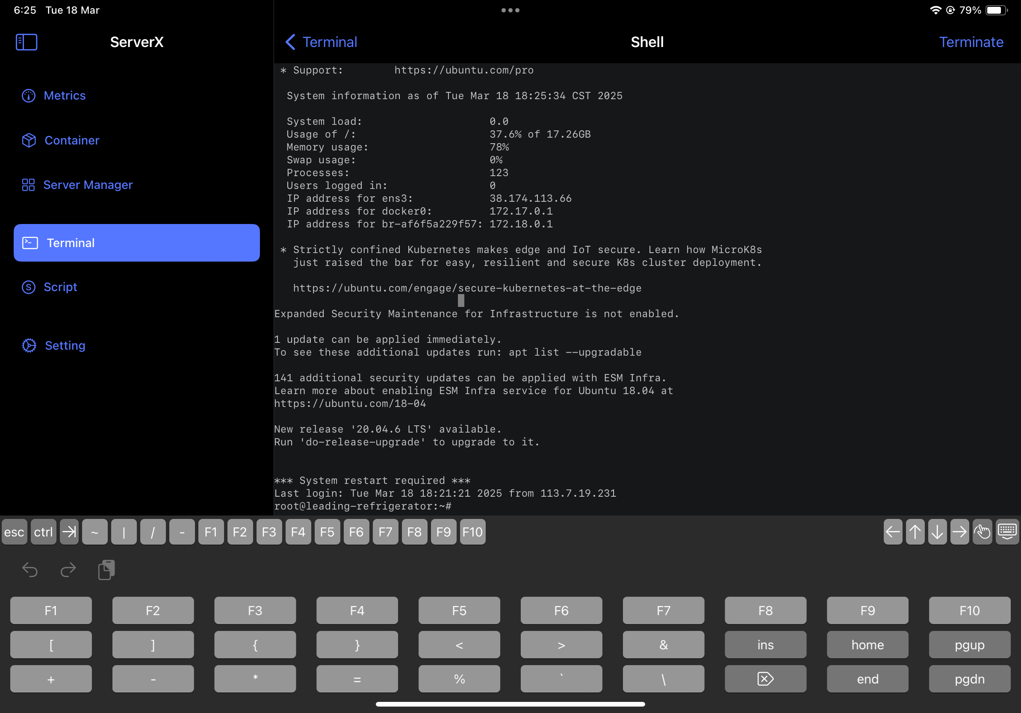Tap the plus key

pyautogui.click(x=51, y=679)
